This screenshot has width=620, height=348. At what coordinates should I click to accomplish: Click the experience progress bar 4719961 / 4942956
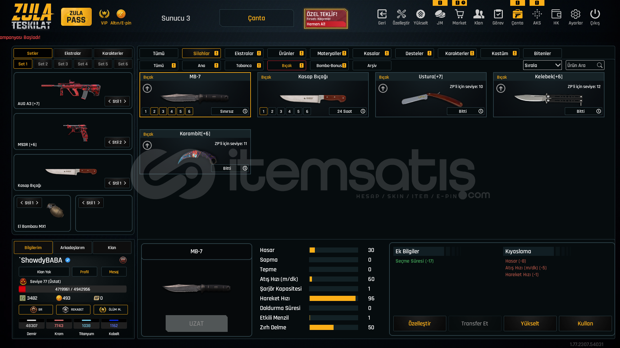coord(73,289)
